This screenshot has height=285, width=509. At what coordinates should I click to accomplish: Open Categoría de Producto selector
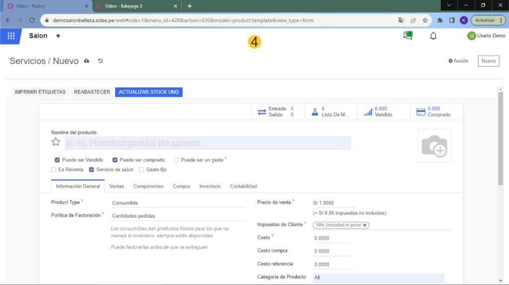tap(378, 278)
